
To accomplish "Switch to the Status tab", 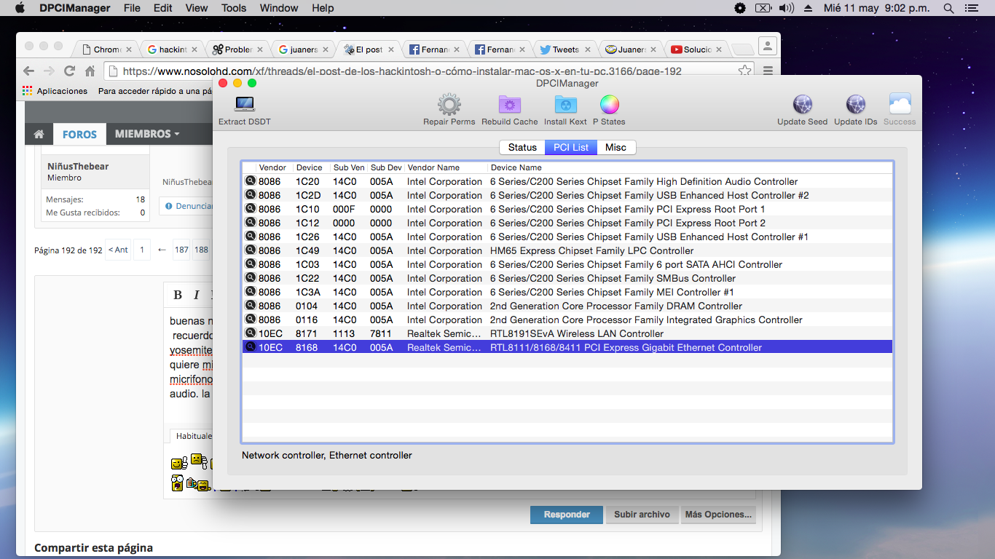I will (522, 147).
